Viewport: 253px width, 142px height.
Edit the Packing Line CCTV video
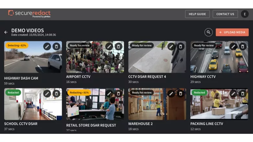click(233, 93)
